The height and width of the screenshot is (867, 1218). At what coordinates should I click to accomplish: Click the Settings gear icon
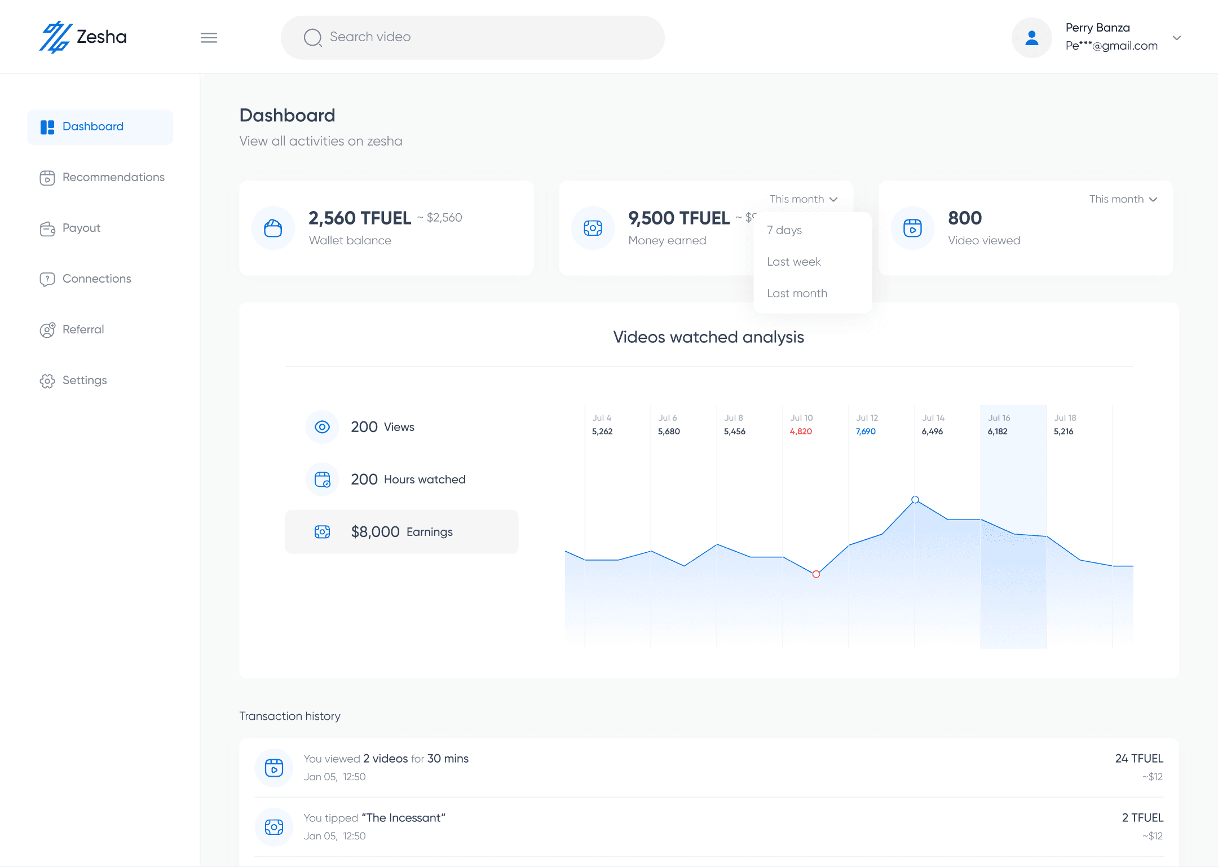pos(47,381)
